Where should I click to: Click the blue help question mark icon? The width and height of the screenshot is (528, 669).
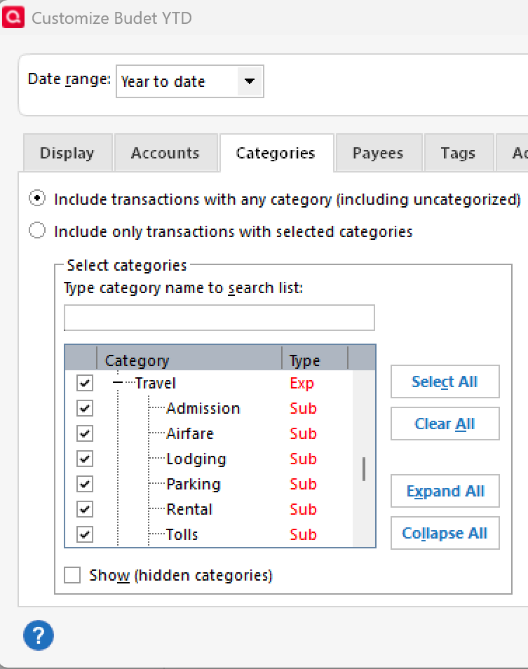[38, 636]
